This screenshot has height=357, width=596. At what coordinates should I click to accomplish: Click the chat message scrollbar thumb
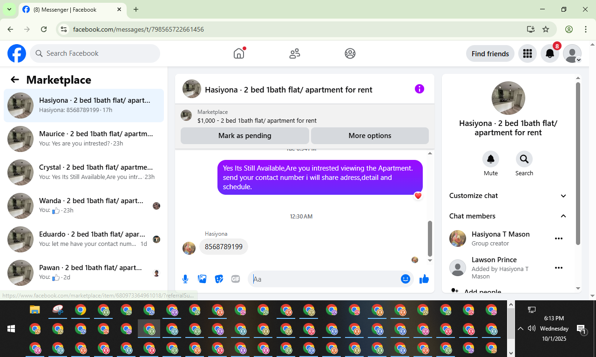coord(430,238)
